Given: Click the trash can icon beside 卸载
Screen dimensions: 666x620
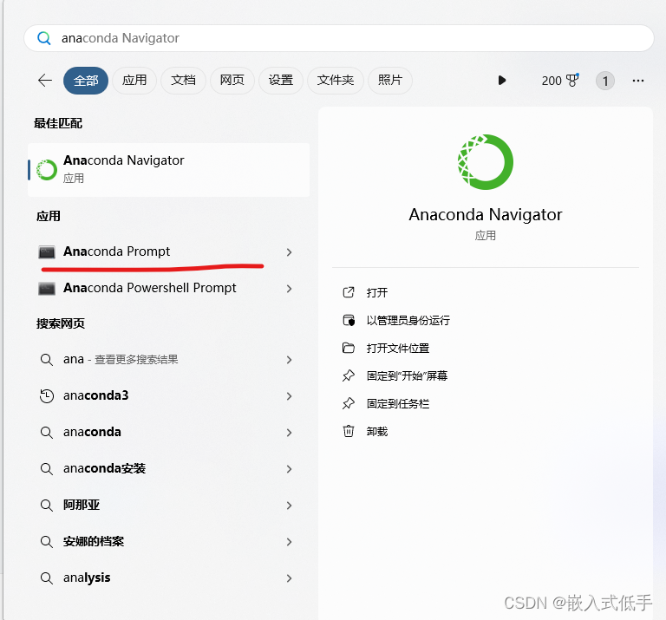Looking at the screenshot, I should point(349,431).
